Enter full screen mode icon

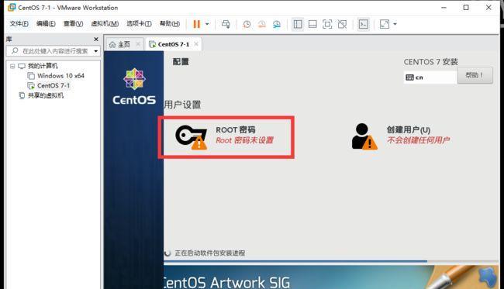pos(327,24)
